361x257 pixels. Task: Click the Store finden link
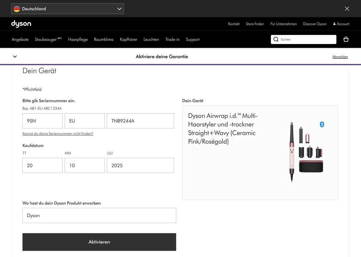point(255,24)
